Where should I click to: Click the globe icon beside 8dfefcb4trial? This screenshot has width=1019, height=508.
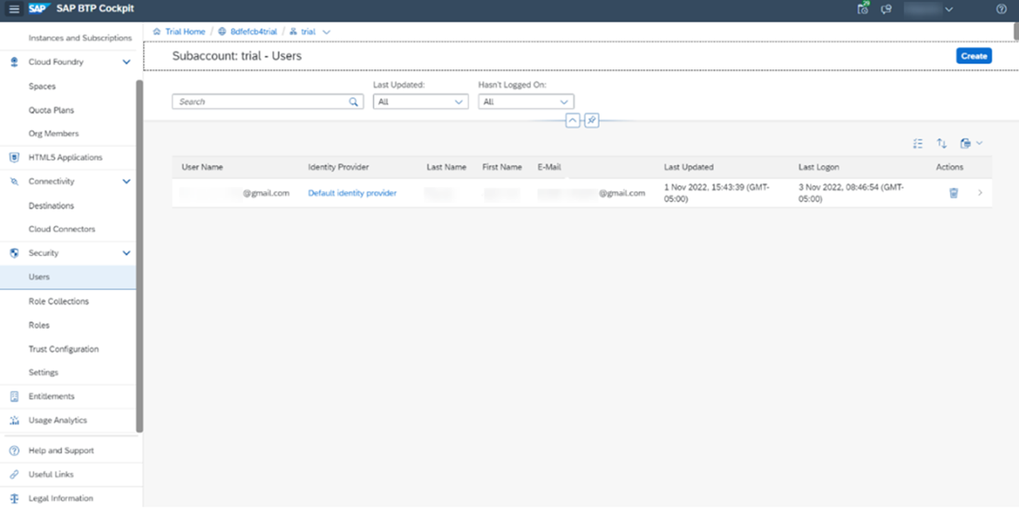click(222, 31)
